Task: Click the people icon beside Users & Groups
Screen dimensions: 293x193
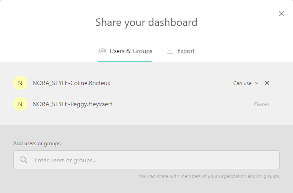Action: 102,51
